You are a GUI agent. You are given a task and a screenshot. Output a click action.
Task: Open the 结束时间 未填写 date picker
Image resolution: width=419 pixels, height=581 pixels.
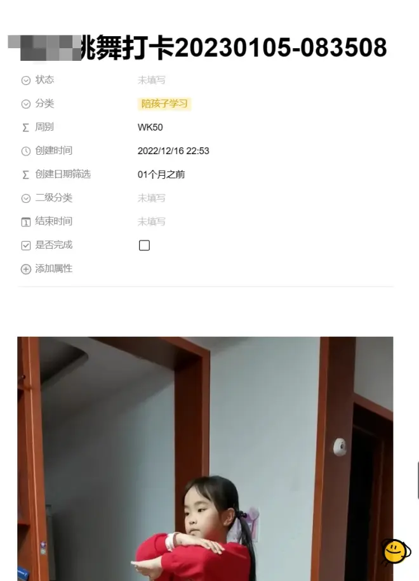pyautogui.click(x=151, y=221)
